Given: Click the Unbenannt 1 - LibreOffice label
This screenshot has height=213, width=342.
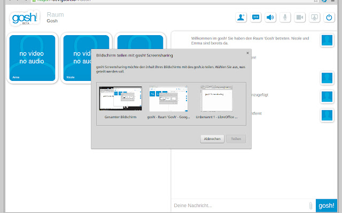Looking at the screenshot, I should pyautogui.click(x=216, y=117).
